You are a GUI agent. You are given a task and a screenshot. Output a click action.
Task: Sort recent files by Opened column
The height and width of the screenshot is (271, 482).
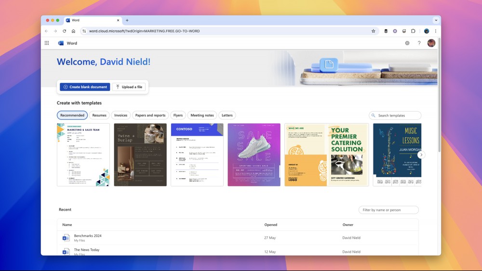271,225
